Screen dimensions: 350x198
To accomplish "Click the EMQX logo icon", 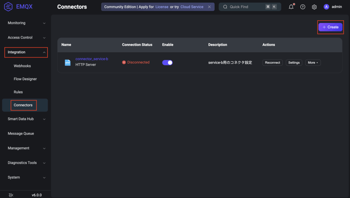I will point(9,7).
